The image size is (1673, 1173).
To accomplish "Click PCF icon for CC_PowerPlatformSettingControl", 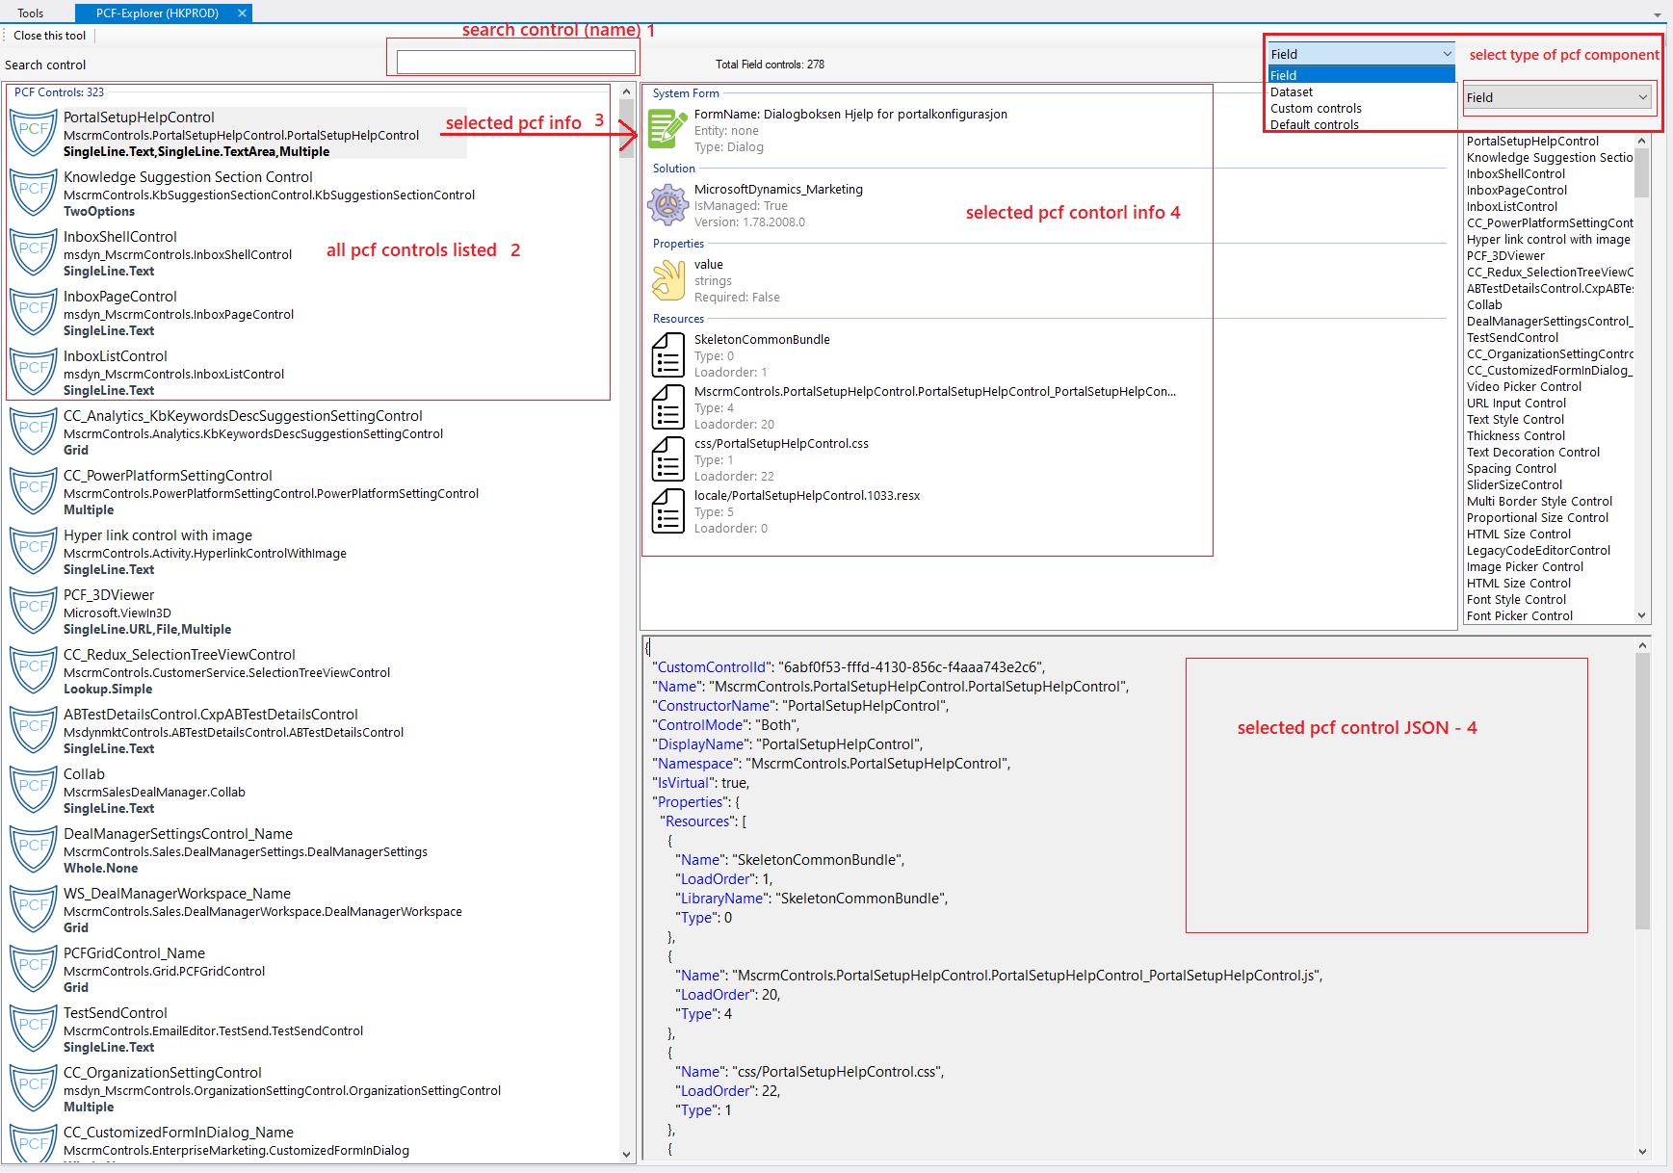I will 34,492.
